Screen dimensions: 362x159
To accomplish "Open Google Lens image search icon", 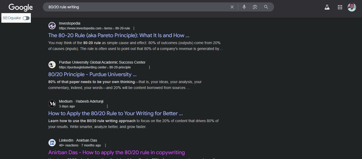I will pyautogui.click(x=255, y=7).
